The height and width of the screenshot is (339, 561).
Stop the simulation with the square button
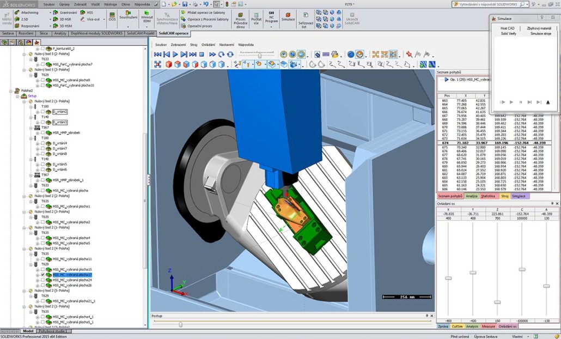pyautogui.click(x=202, y=55)
